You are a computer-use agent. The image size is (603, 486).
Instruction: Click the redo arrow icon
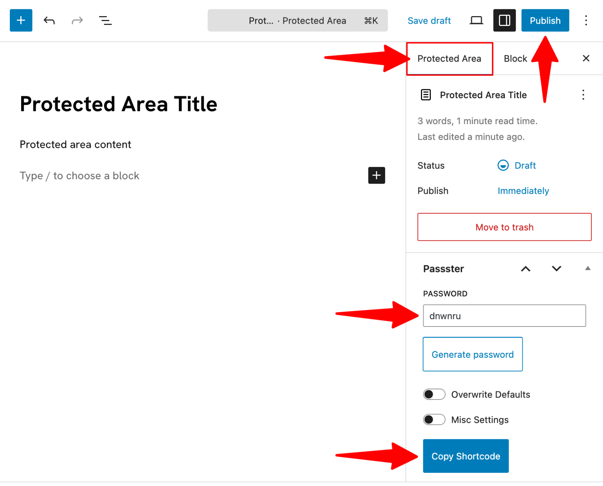(x=77, y=20)
